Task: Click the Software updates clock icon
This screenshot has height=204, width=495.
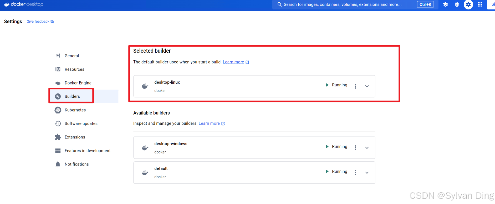Action: click(58, 123)
